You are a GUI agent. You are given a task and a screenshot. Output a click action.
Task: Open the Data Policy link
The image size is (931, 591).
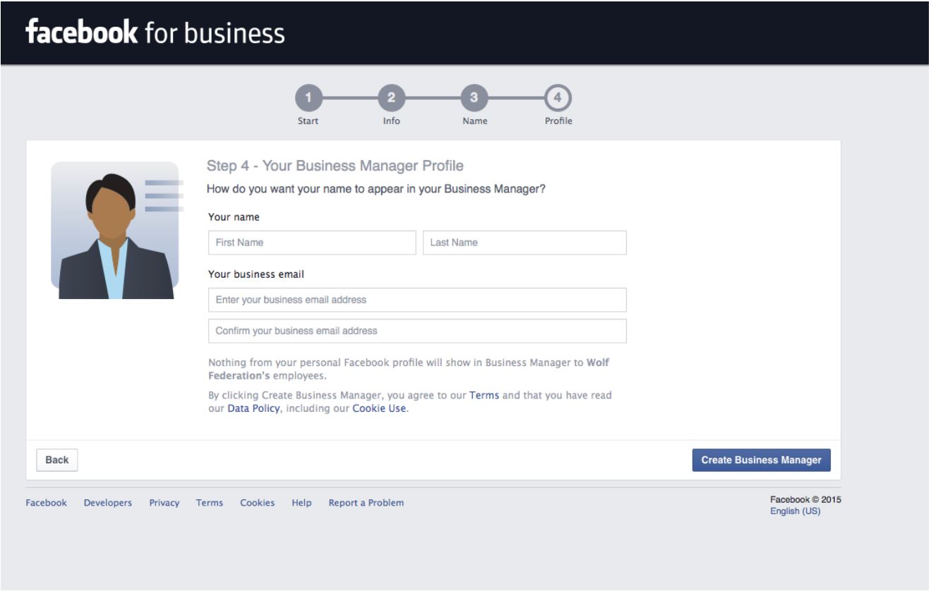click(x=253, y=408)
